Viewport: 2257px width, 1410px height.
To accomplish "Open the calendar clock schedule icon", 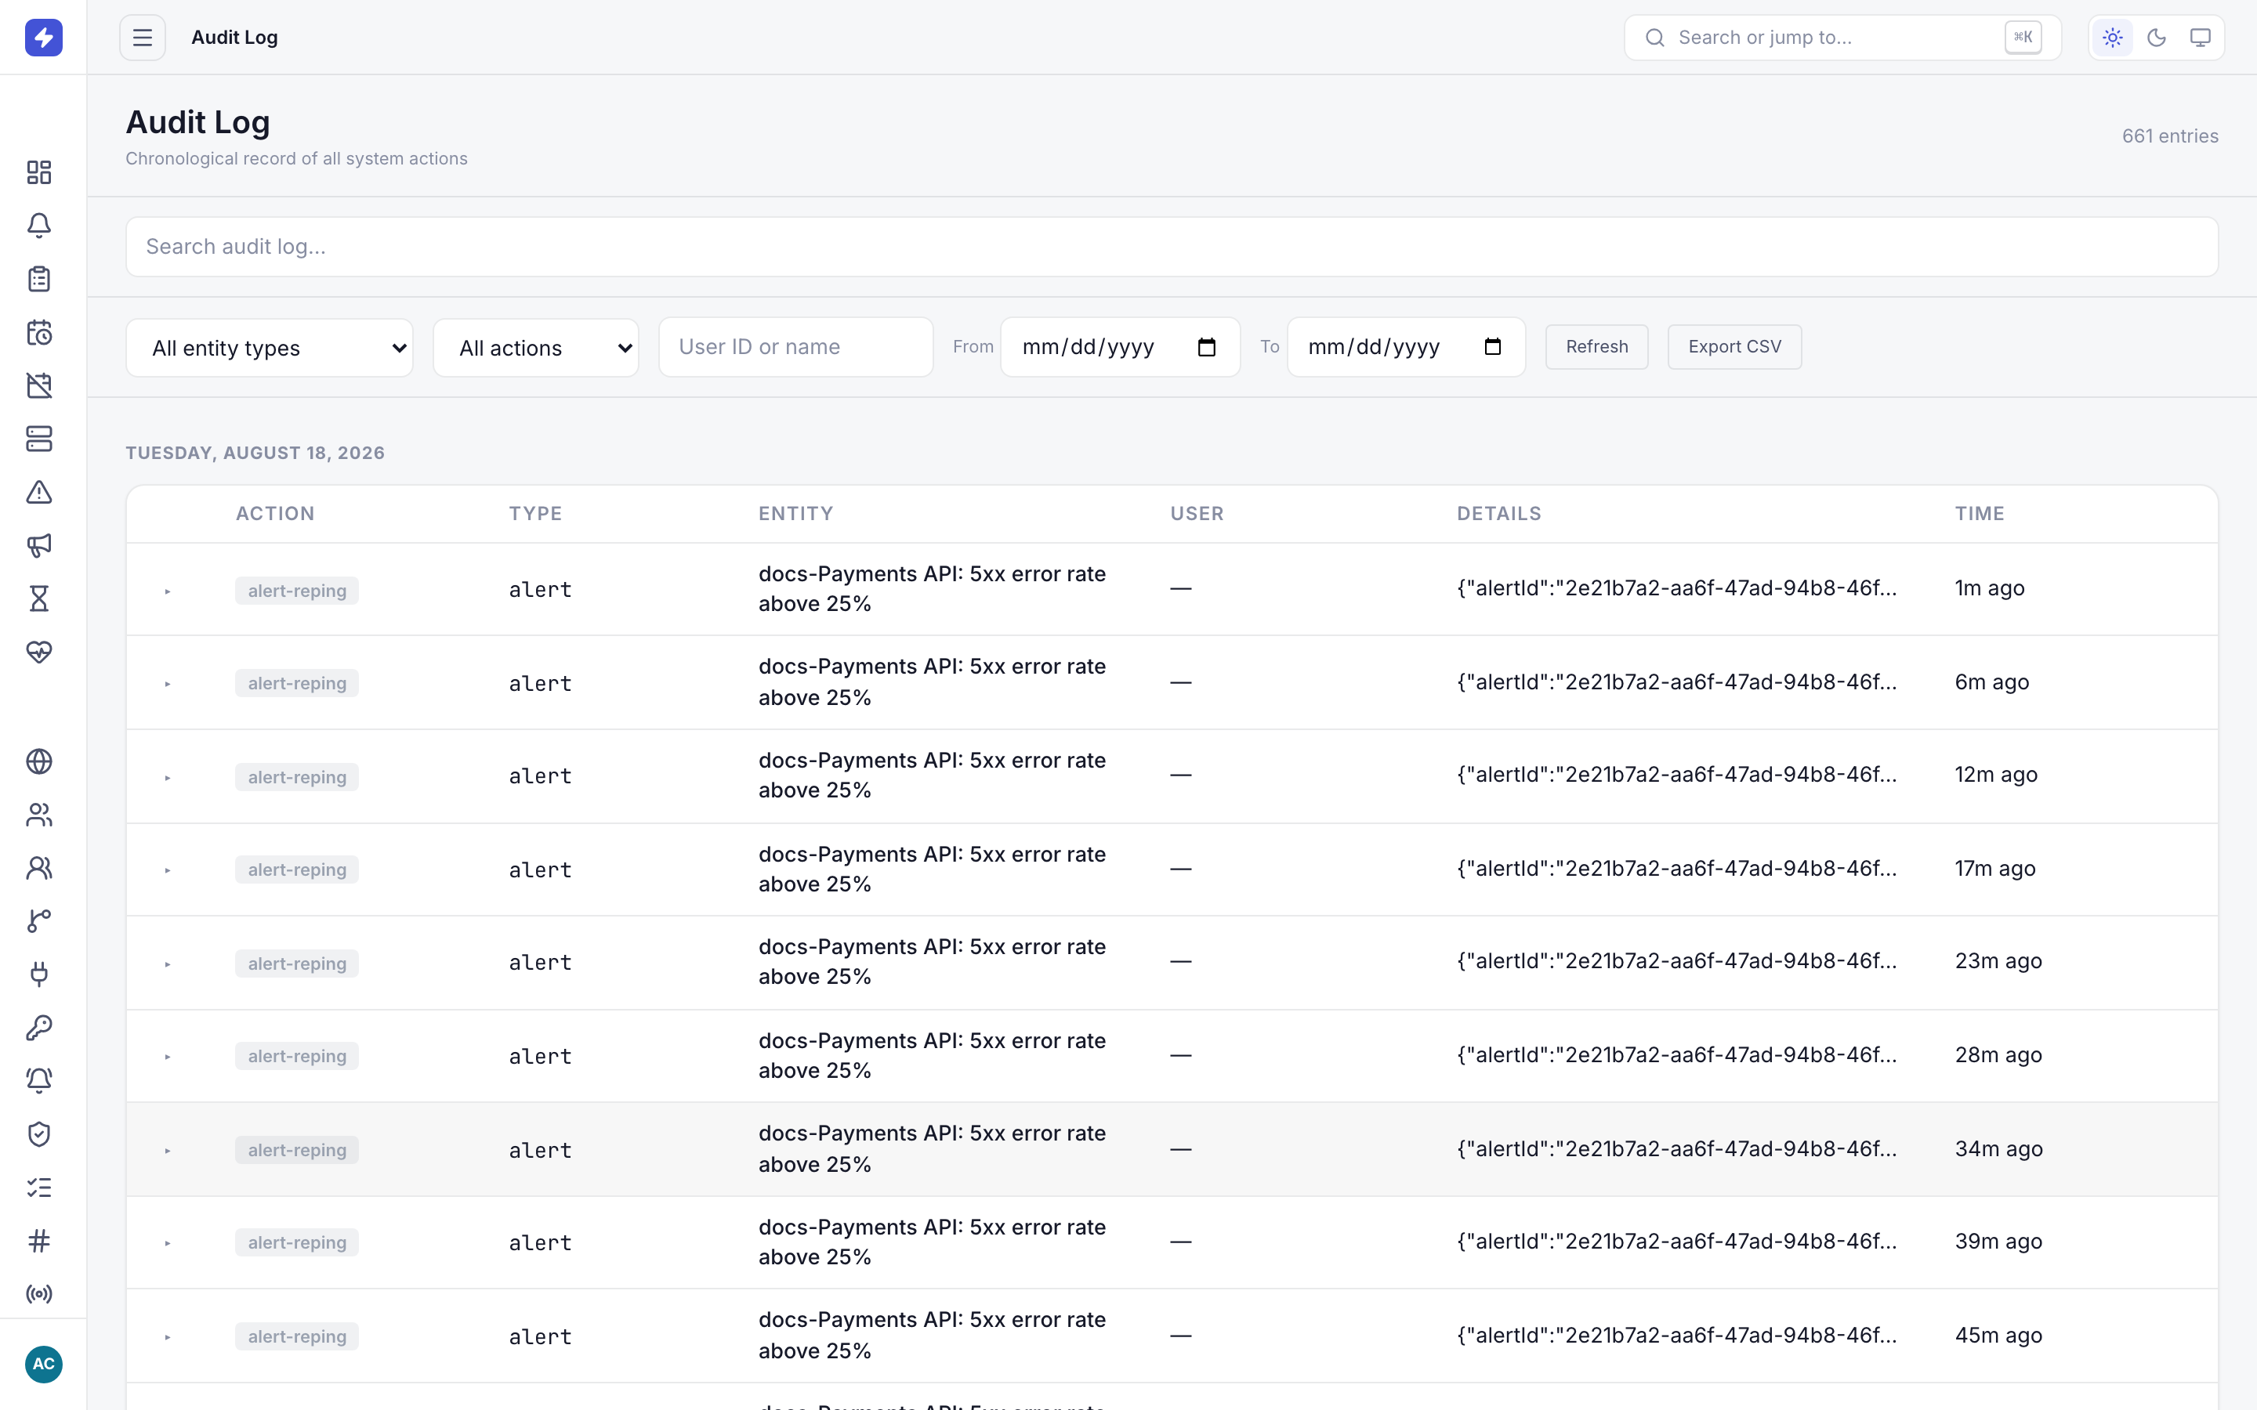I will 39,332.
